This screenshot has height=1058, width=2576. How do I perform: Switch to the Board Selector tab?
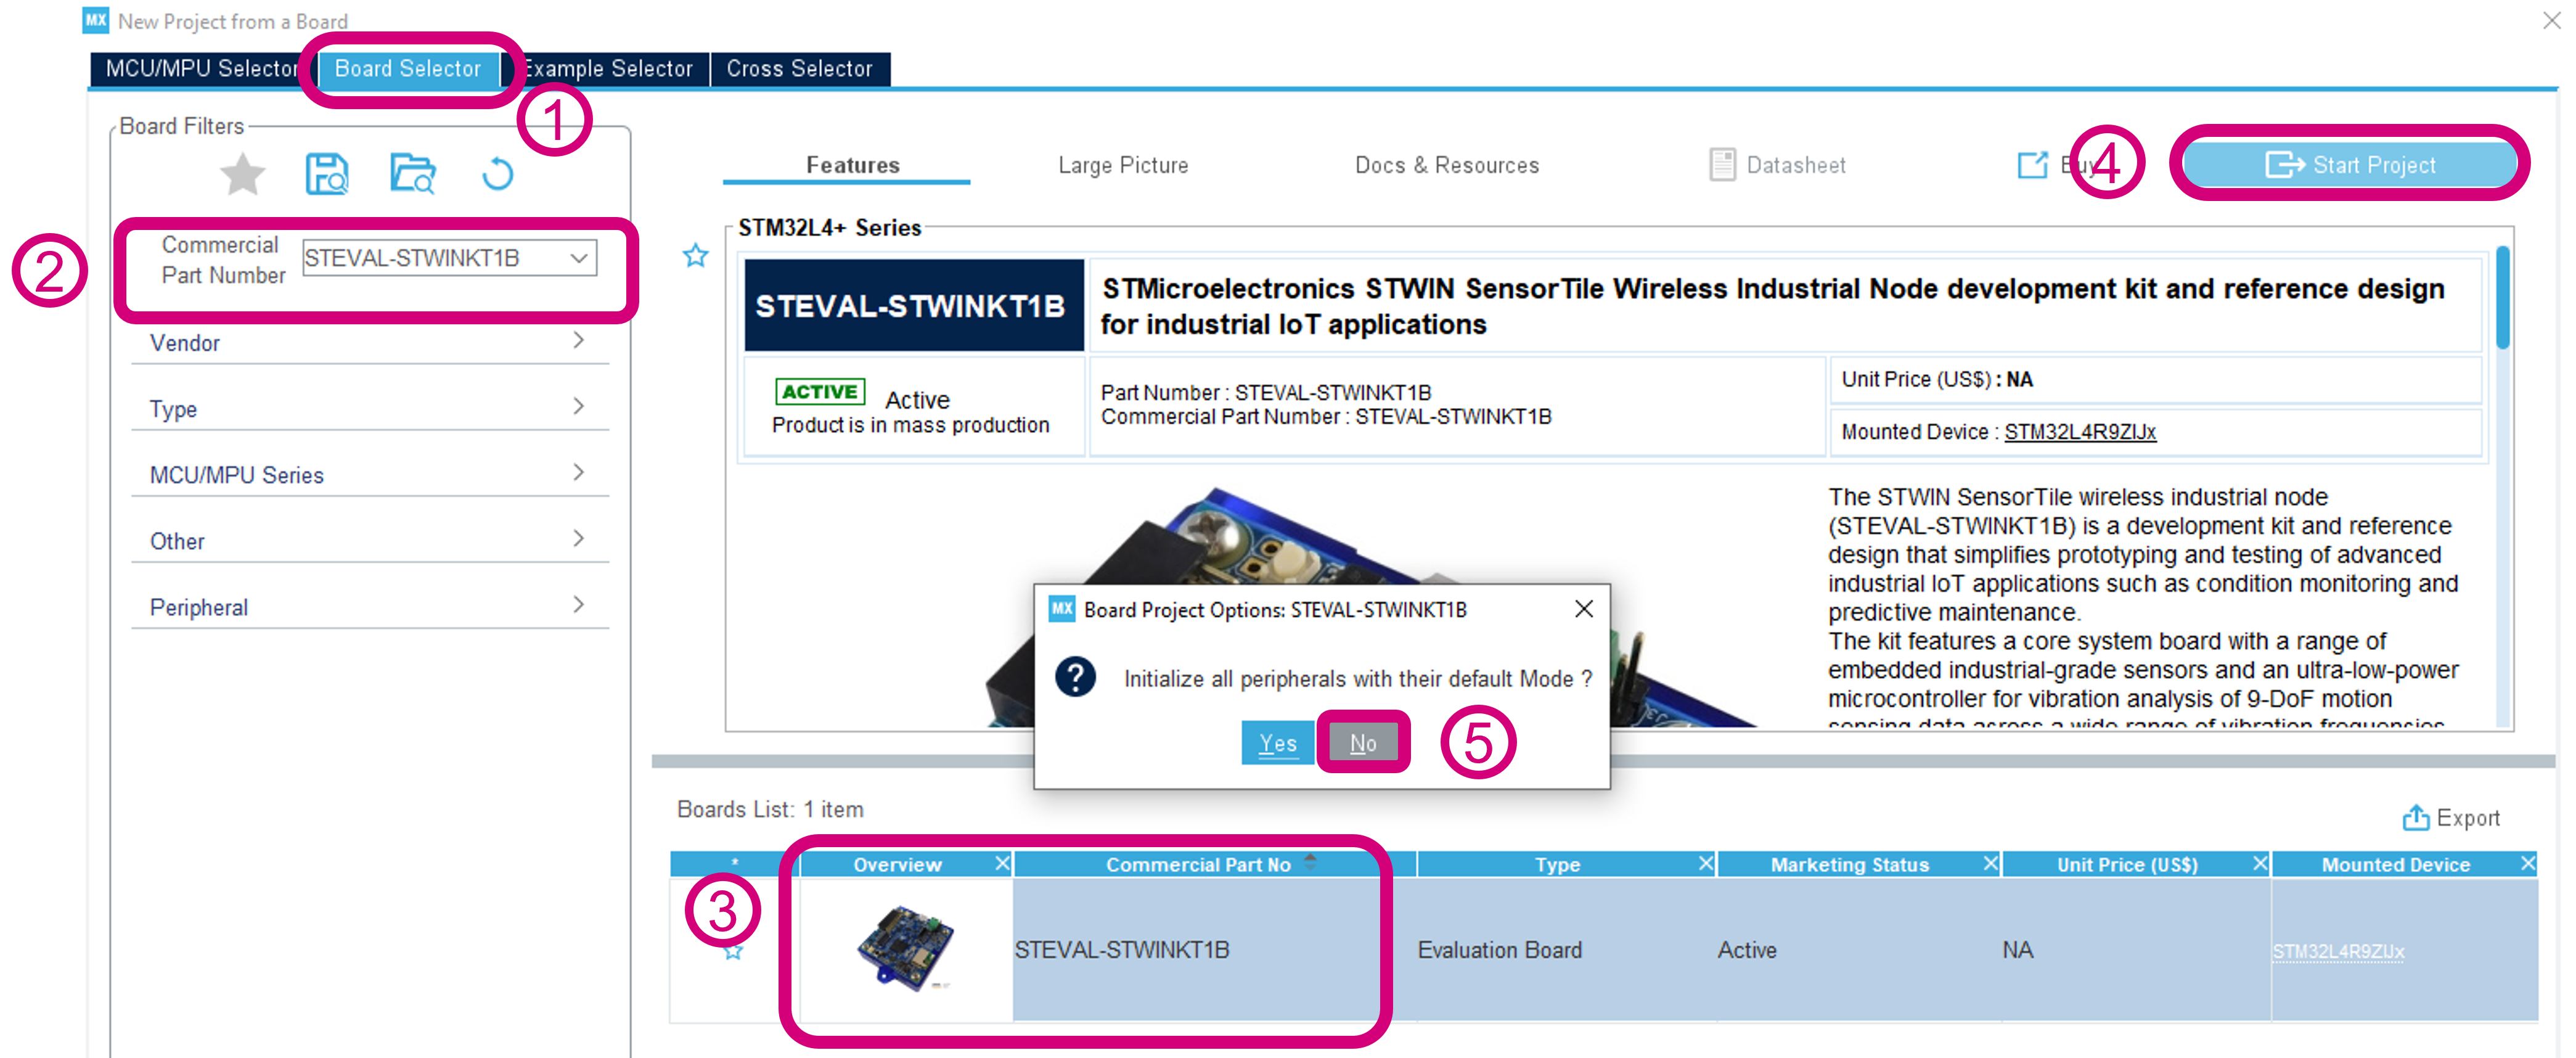click(x=408, y=69)
